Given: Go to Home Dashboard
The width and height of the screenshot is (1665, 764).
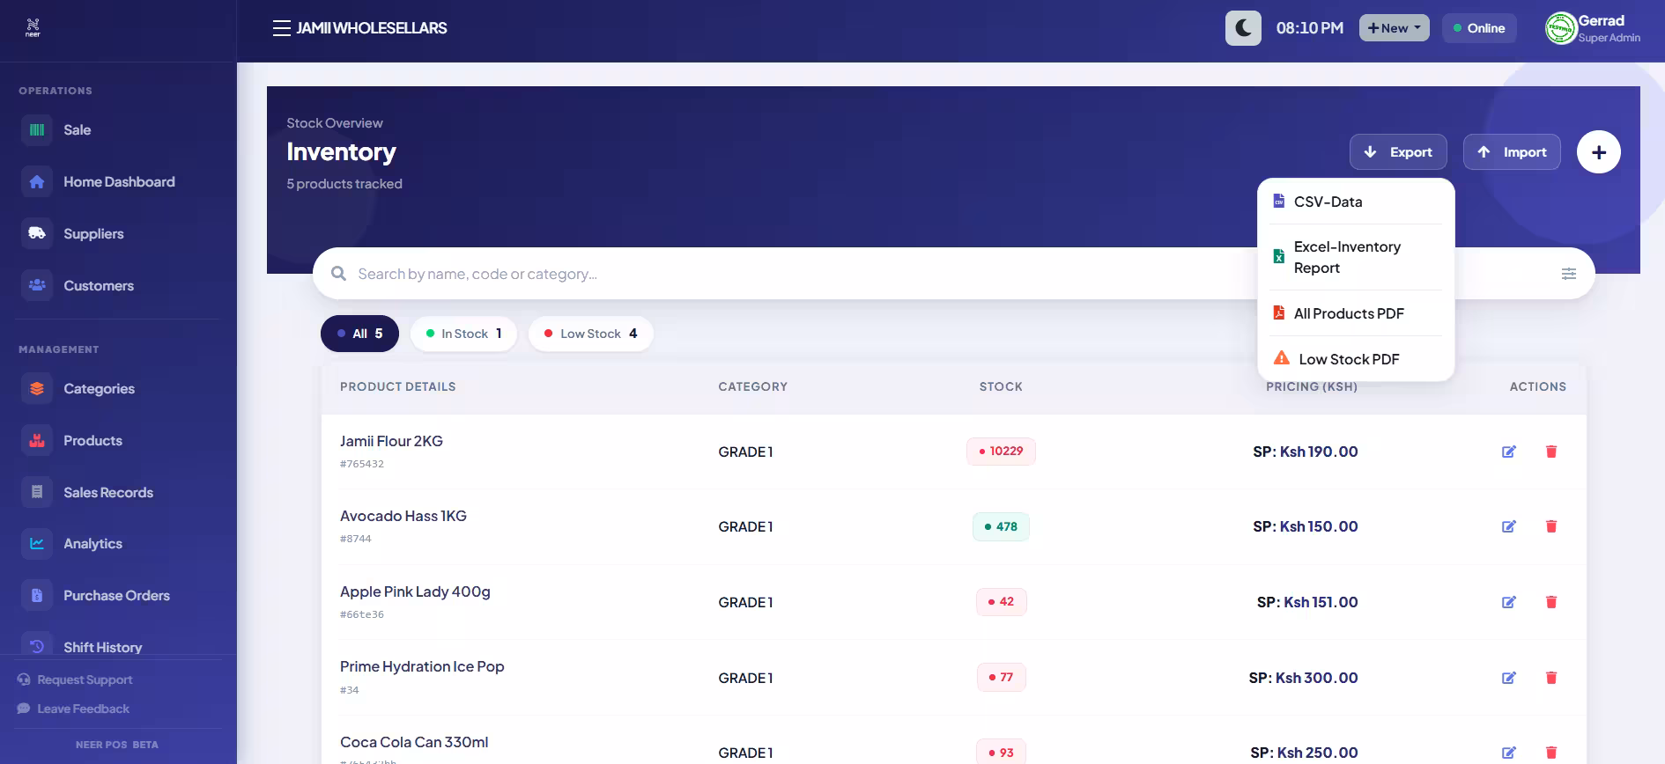Looking at the screenshot, I should (x=117, y=182).
